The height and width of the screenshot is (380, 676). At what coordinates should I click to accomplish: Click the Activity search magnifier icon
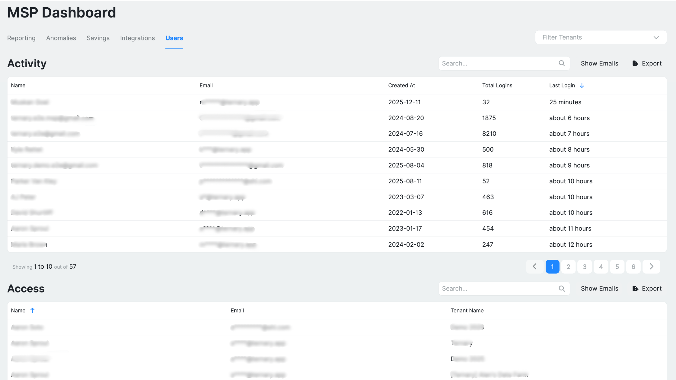tap(562, 63)
